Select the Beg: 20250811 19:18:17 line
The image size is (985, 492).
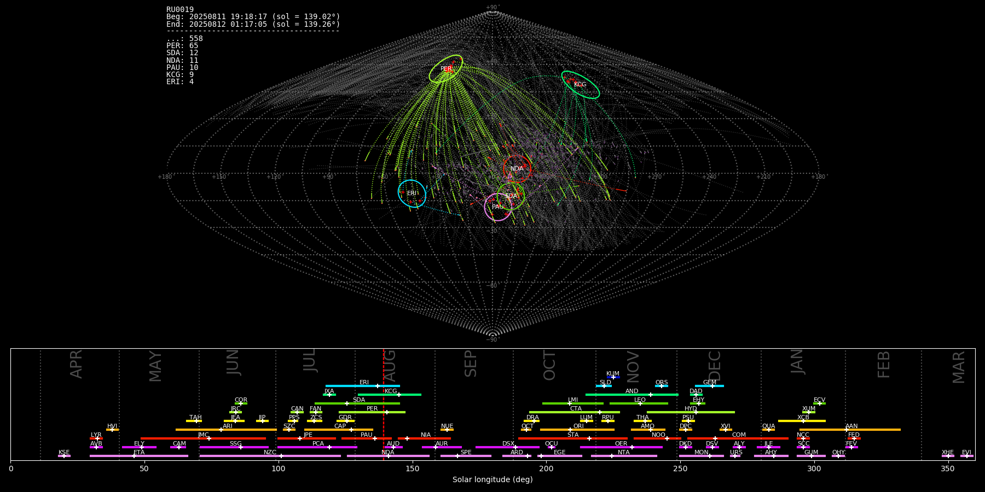click(x=253, y=17)
